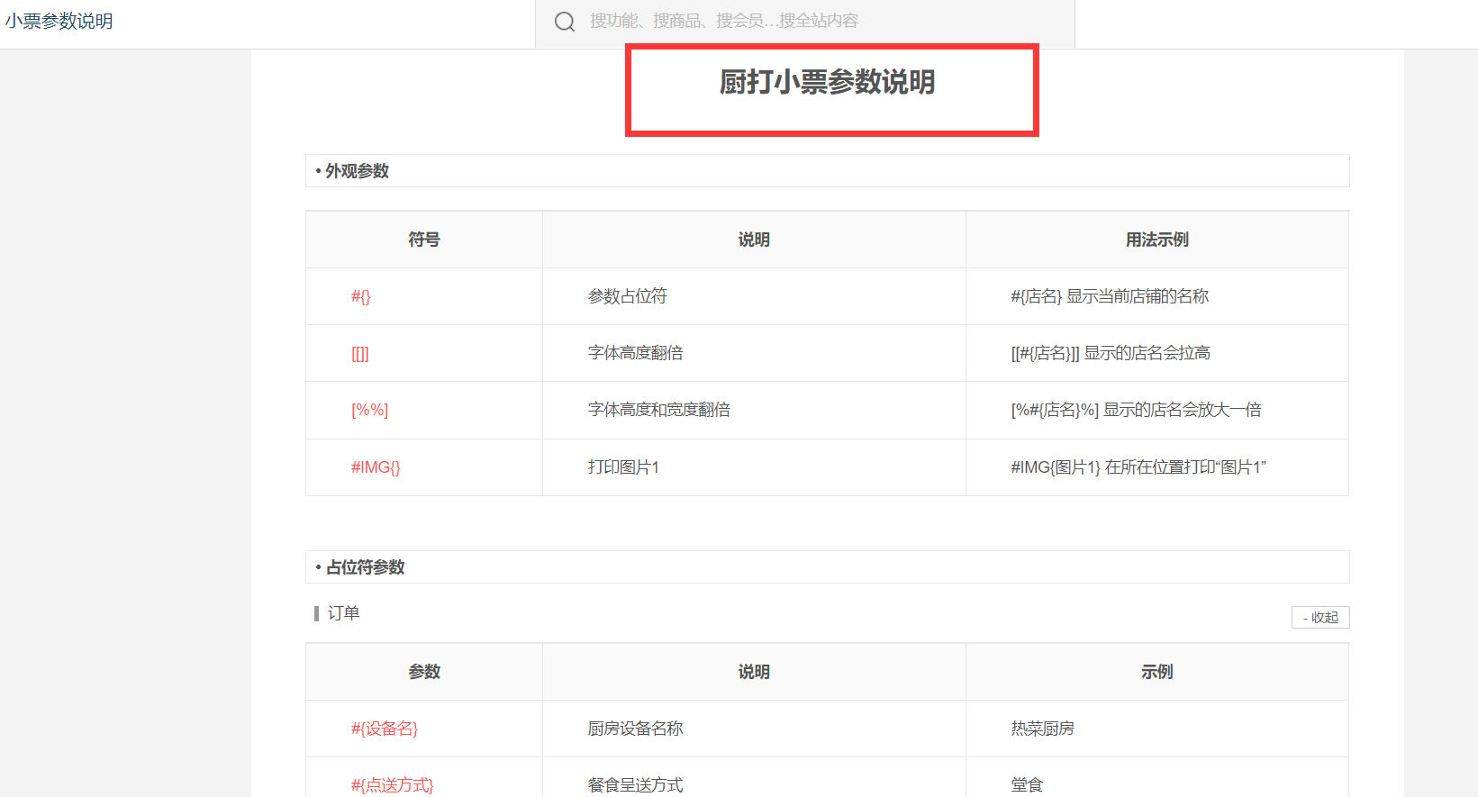The height and width of the screenshot is (797, 1478).
Task: Click the 说明 header in appearance table
Action: (754, 240)
